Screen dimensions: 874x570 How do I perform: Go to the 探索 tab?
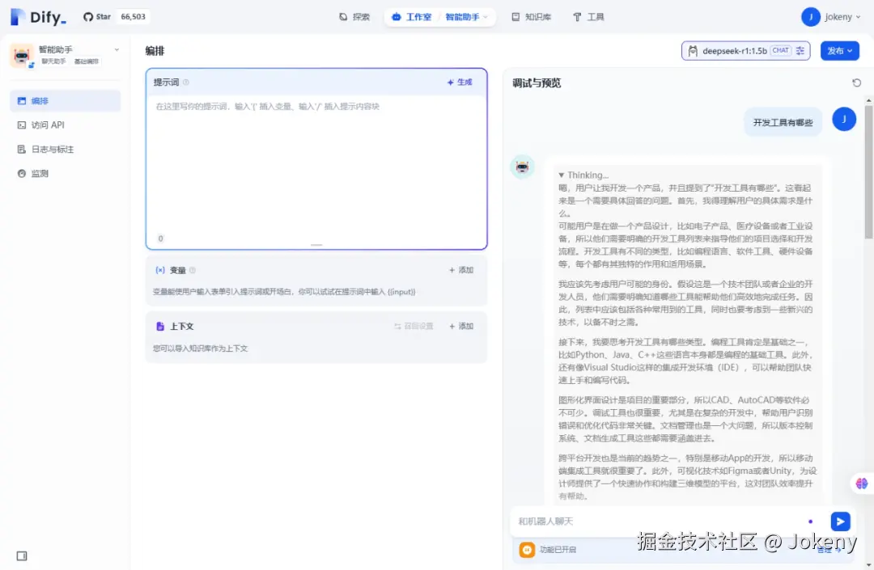click(354, 17)
